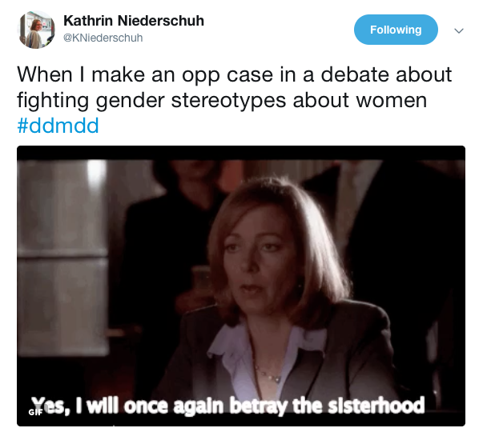Open the @KNiederschuh handle

[x=103, y=38]
